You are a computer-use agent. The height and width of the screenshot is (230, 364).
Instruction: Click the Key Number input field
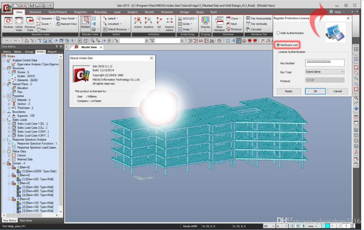tap(324, 63)
